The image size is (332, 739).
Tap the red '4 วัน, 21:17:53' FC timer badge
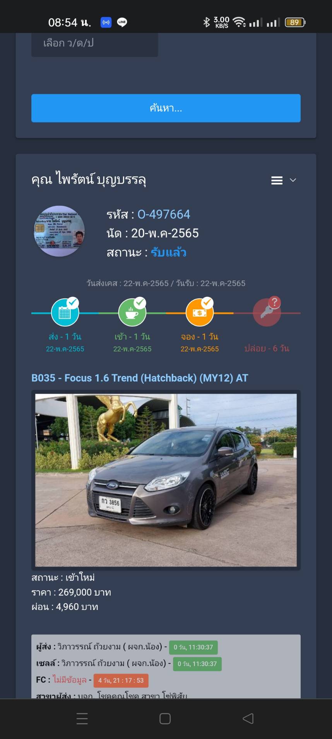[121, 680]
